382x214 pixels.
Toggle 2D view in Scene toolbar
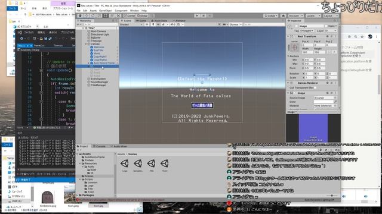147,24
